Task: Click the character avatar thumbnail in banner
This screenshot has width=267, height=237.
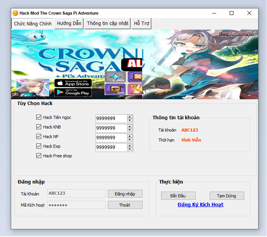Action: 33,87
